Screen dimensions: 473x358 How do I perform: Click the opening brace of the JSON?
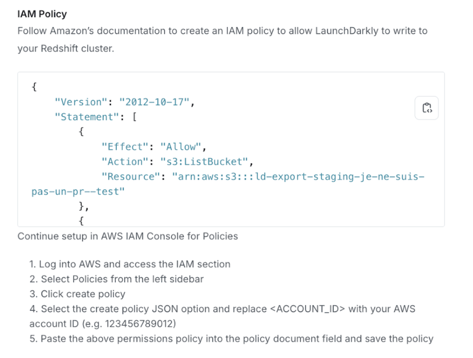pyautogui.click(x=34, y=87)
